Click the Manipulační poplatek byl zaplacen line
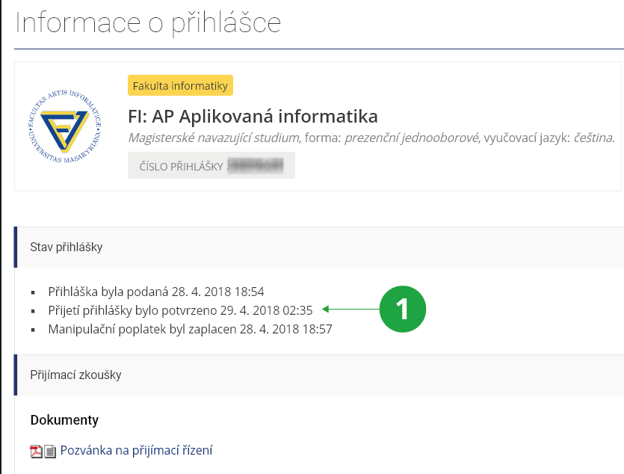Viewport: 624px width, 474px height. point(190,328)
